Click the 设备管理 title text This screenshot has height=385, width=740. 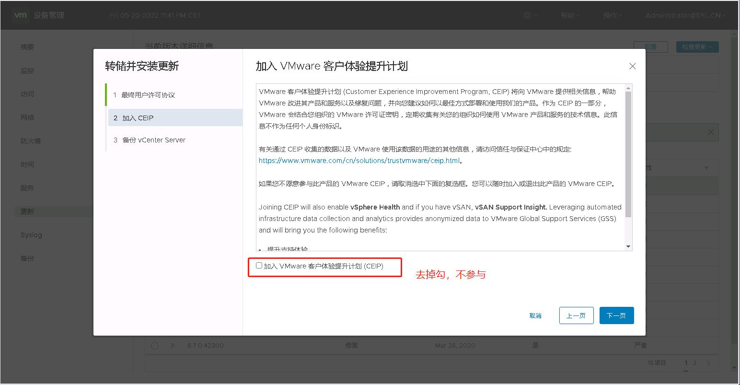click(x=49, y=15)
